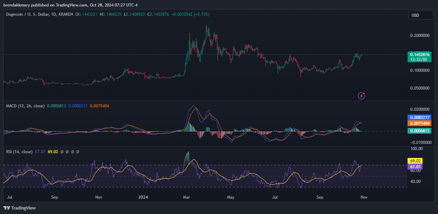Click the Mar label on time axis
This screenshot has width=438, height=214.
(186, 197)
